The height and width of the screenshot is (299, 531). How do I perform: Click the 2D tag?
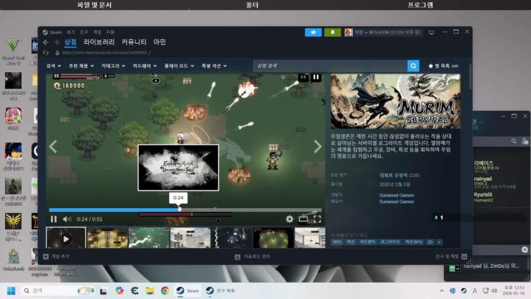click(430, 242)
